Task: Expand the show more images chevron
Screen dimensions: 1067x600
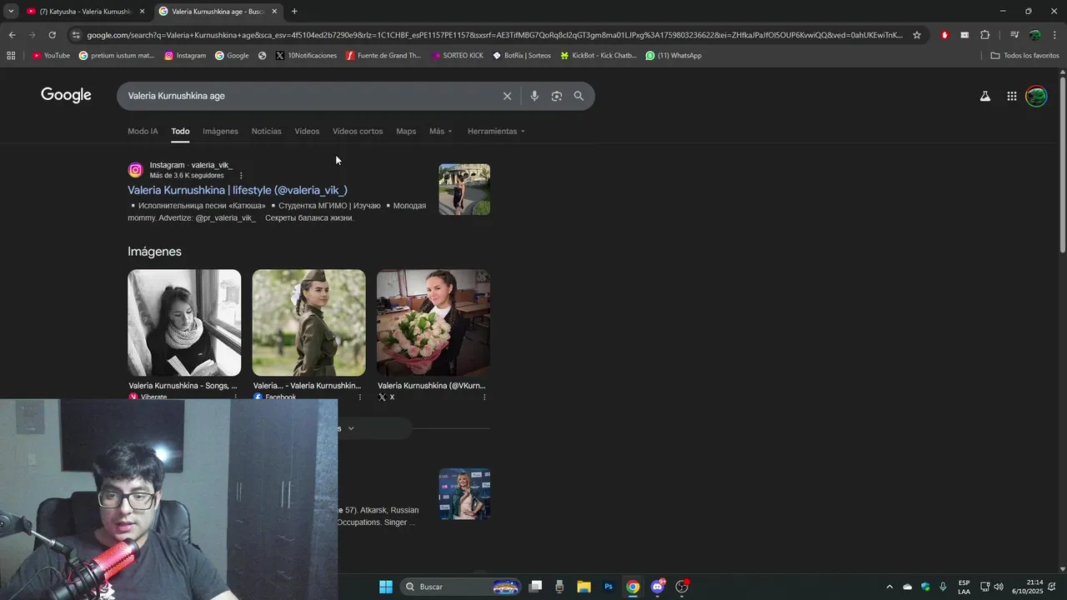Action: (x=351, y=428)
